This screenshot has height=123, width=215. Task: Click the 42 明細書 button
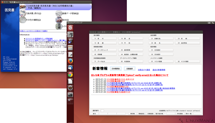point(104,54)
